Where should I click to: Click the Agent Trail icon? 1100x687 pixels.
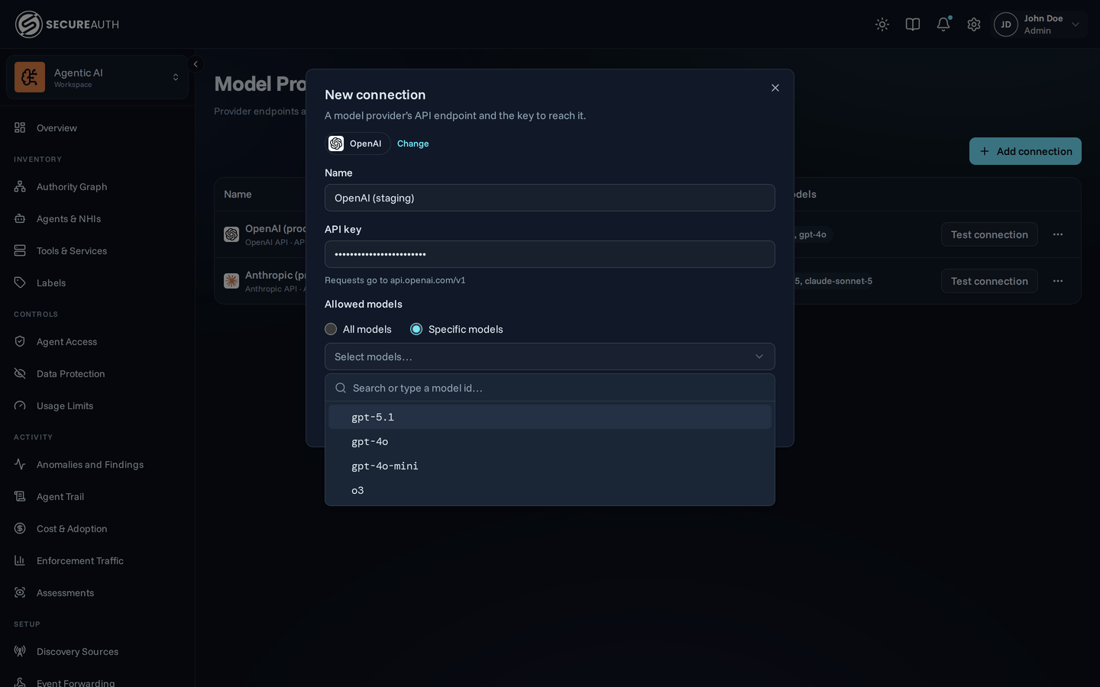[20, 496]
